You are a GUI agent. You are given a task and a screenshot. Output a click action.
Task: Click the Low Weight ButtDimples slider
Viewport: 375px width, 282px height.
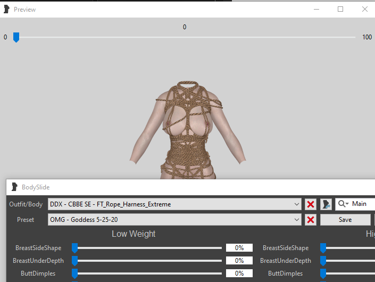(147, 273)
